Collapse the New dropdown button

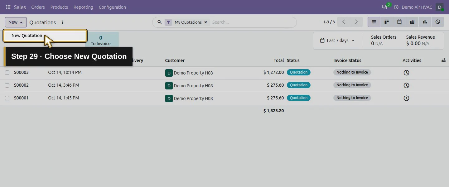tap(16, 22)
